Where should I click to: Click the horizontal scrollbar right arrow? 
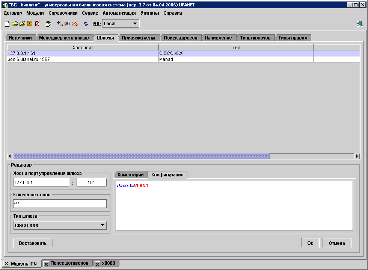point(357,156)
